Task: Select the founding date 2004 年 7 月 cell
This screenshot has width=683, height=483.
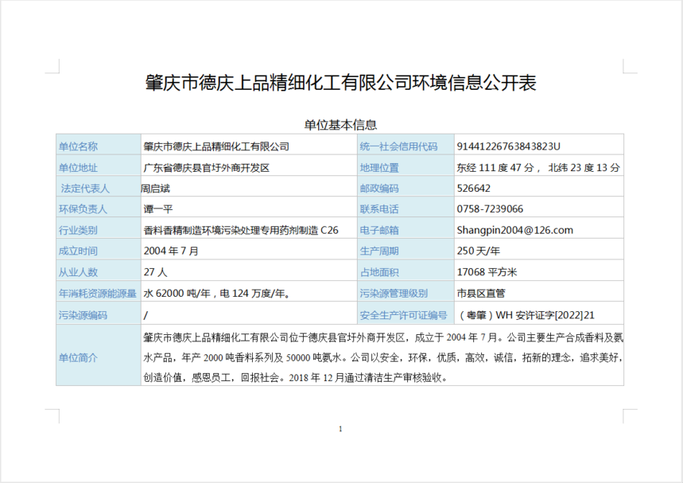Action: (171, 251)
